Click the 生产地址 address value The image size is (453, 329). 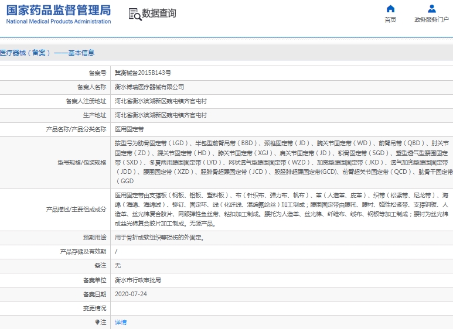tap(161, 115)
